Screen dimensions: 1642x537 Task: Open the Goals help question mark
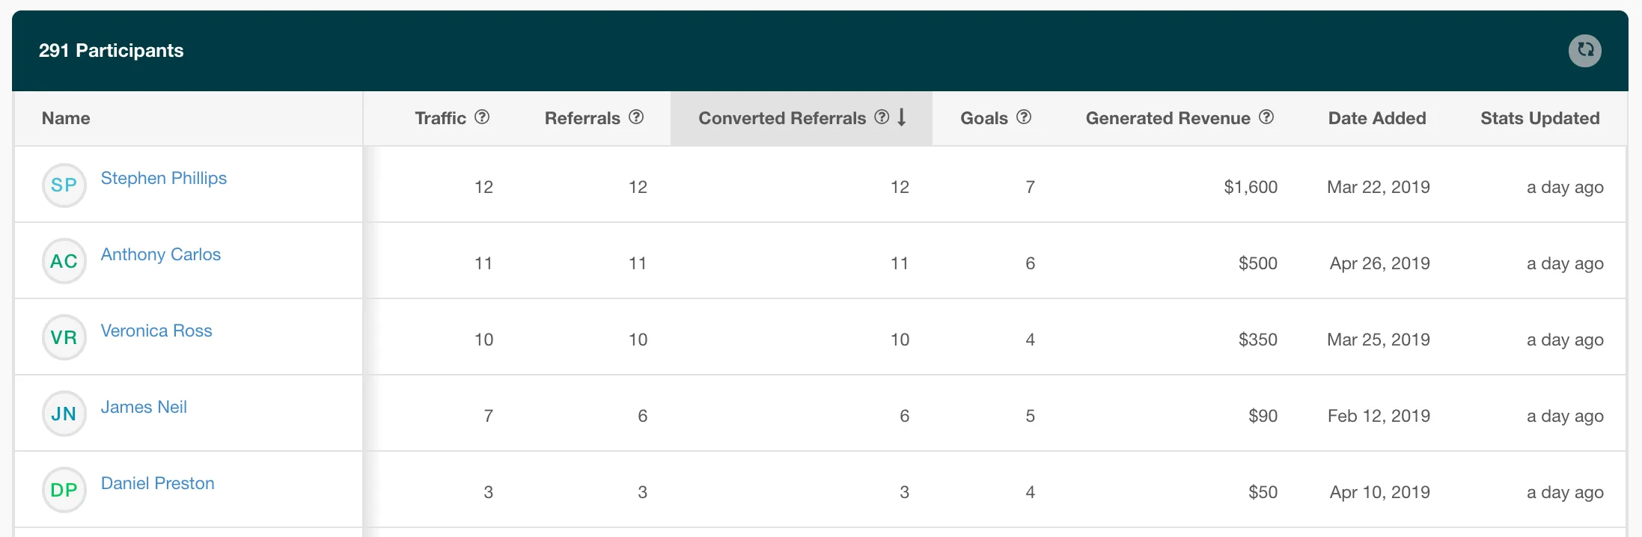(1024, 117)
